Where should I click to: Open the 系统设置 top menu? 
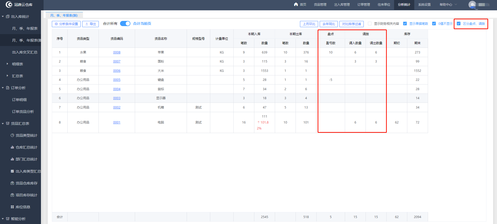pyautogui.click(x=424, y=5)
